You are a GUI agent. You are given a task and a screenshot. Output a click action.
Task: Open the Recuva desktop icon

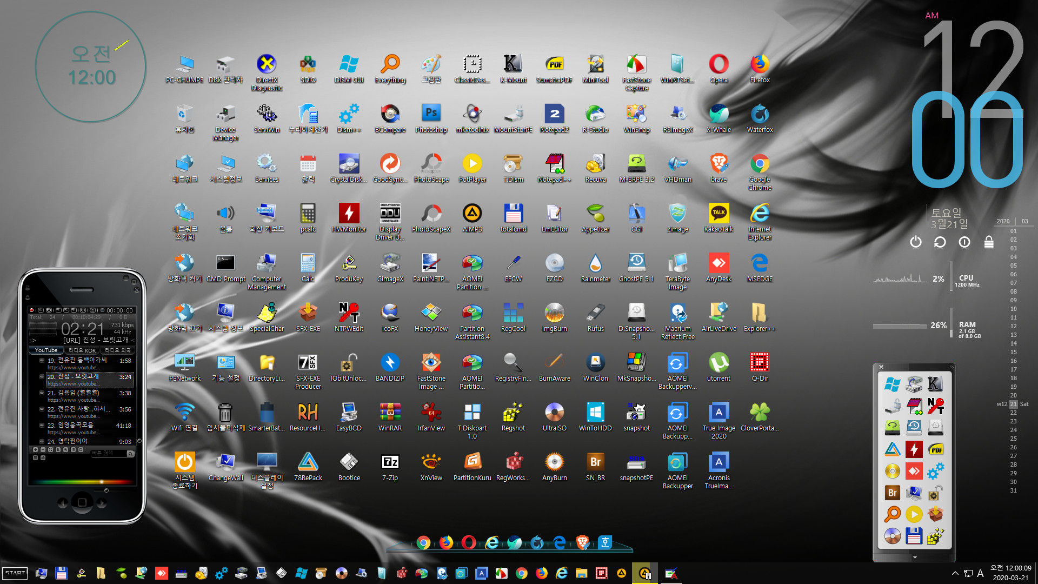(595, 168)
